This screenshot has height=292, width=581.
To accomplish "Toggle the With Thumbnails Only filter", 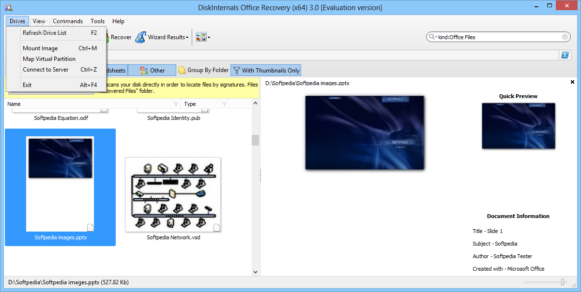I will [x=266, y=70].
